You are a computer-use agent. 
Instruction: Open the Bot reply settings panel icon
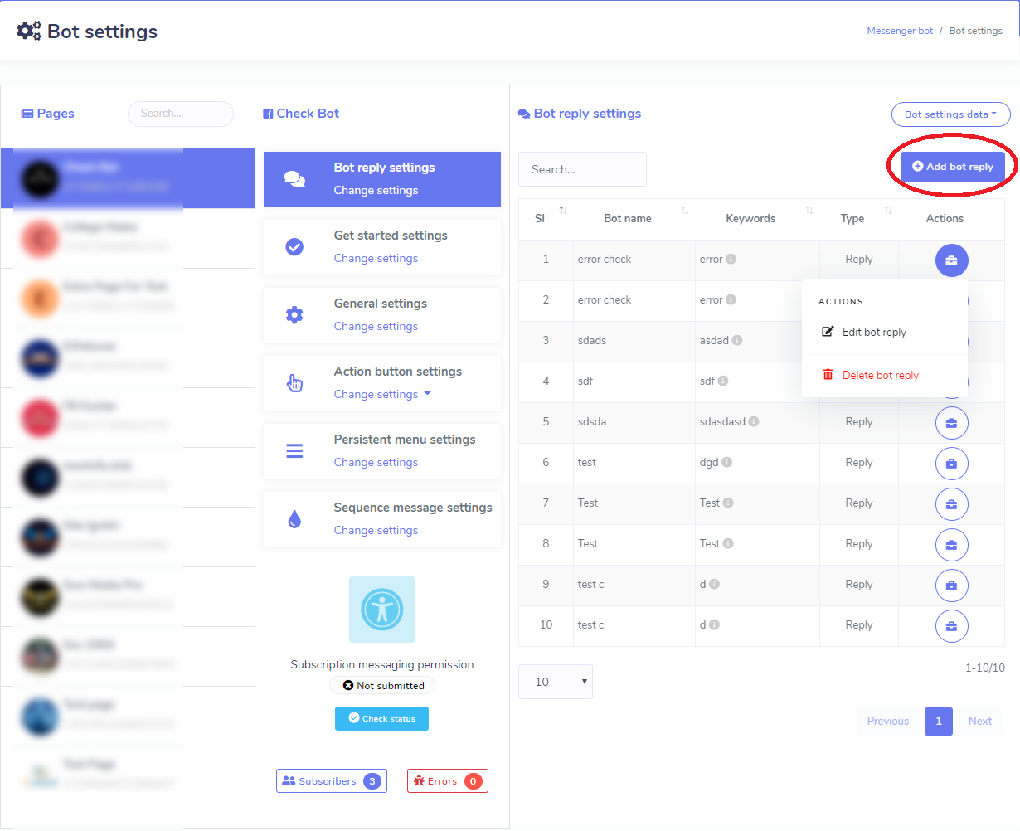[294, 180]
